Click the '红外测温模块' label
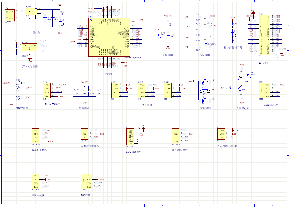Viewport: 289px width, 207px height. (x=180, y=150)
